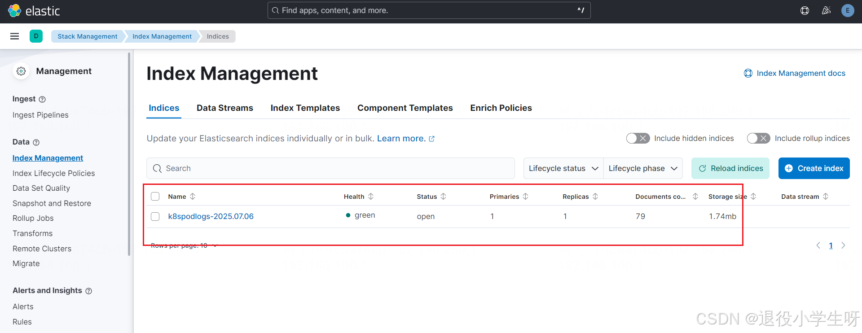The width and height of the screenshot is (862, 333).
Task: Click Create index button
Action: (x=814, y=168)
